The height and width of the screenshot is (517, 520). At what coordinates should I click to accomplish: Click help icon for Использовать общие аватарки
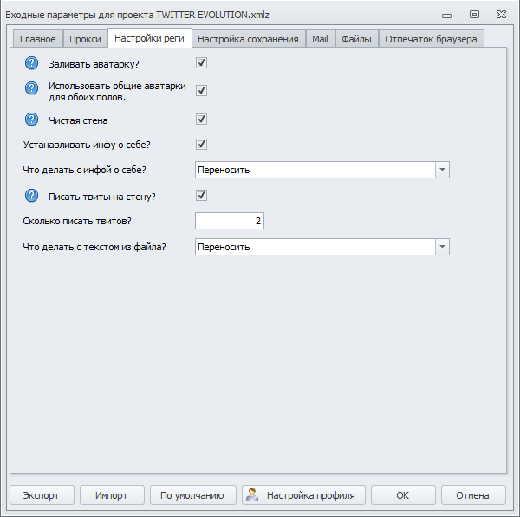(x=31, y=88)
